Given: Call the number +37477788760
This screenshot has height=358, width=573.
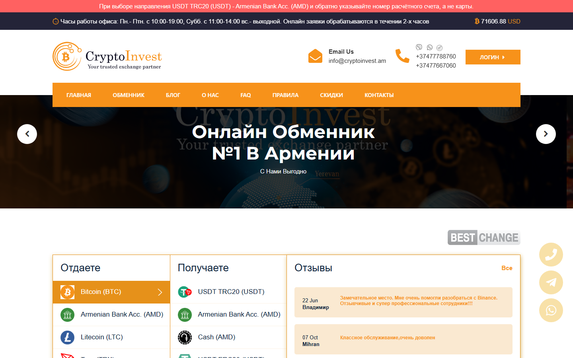Looking at the screenshot, I should (436, 56).
